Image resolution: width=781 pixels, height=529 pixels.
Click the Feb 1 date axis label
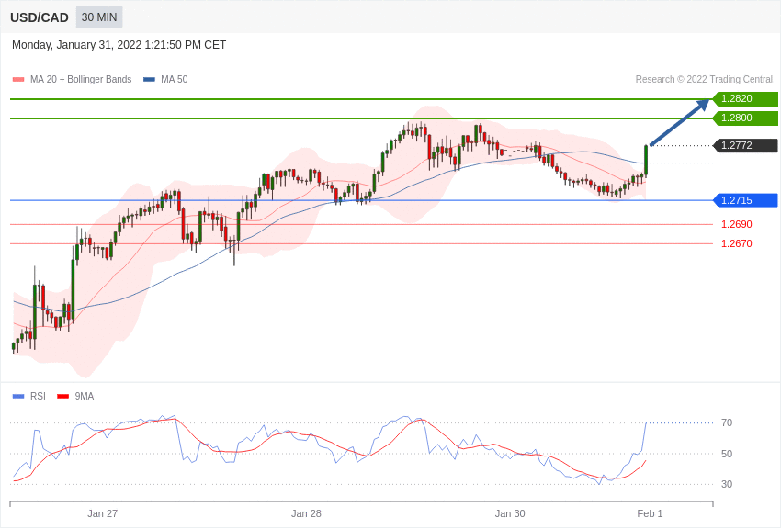pyautogui.click(x=650, y=513)
